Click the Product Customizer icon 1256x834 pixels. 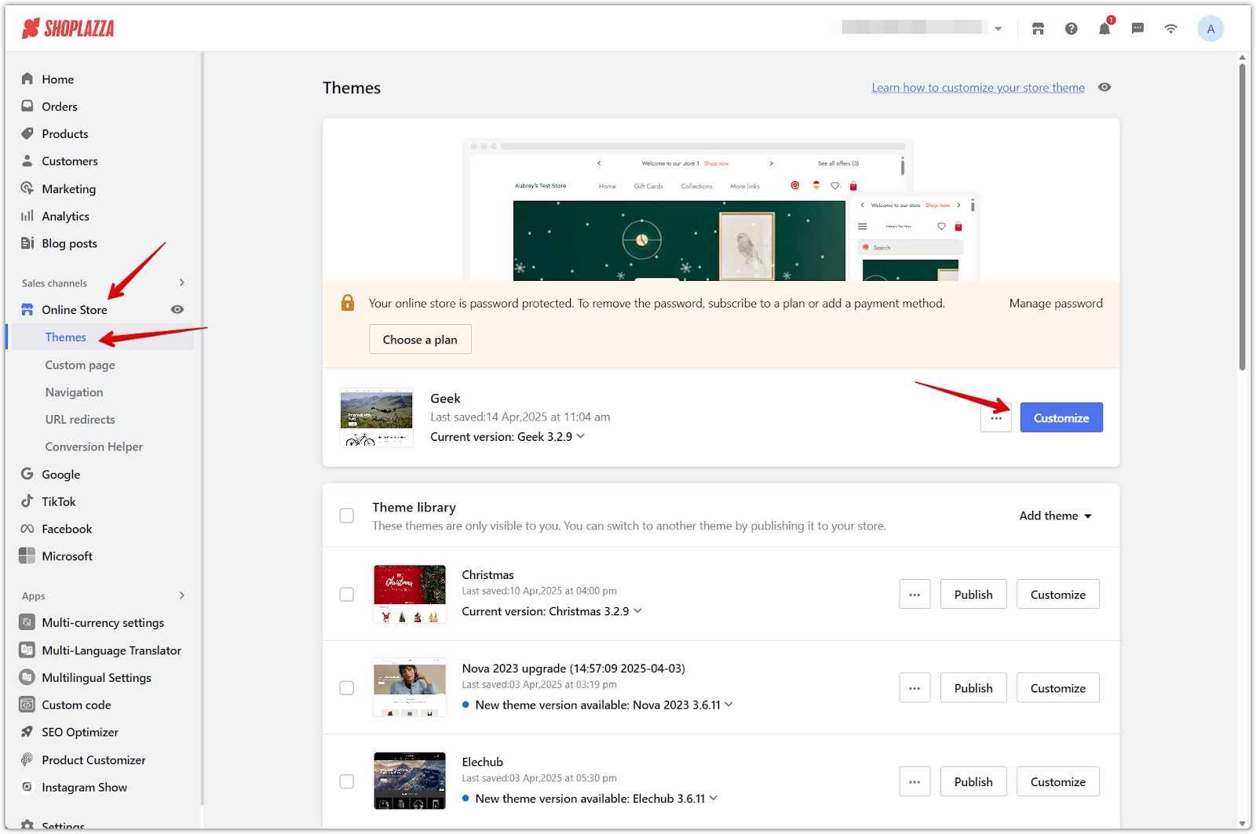click(x=27, y=759)
